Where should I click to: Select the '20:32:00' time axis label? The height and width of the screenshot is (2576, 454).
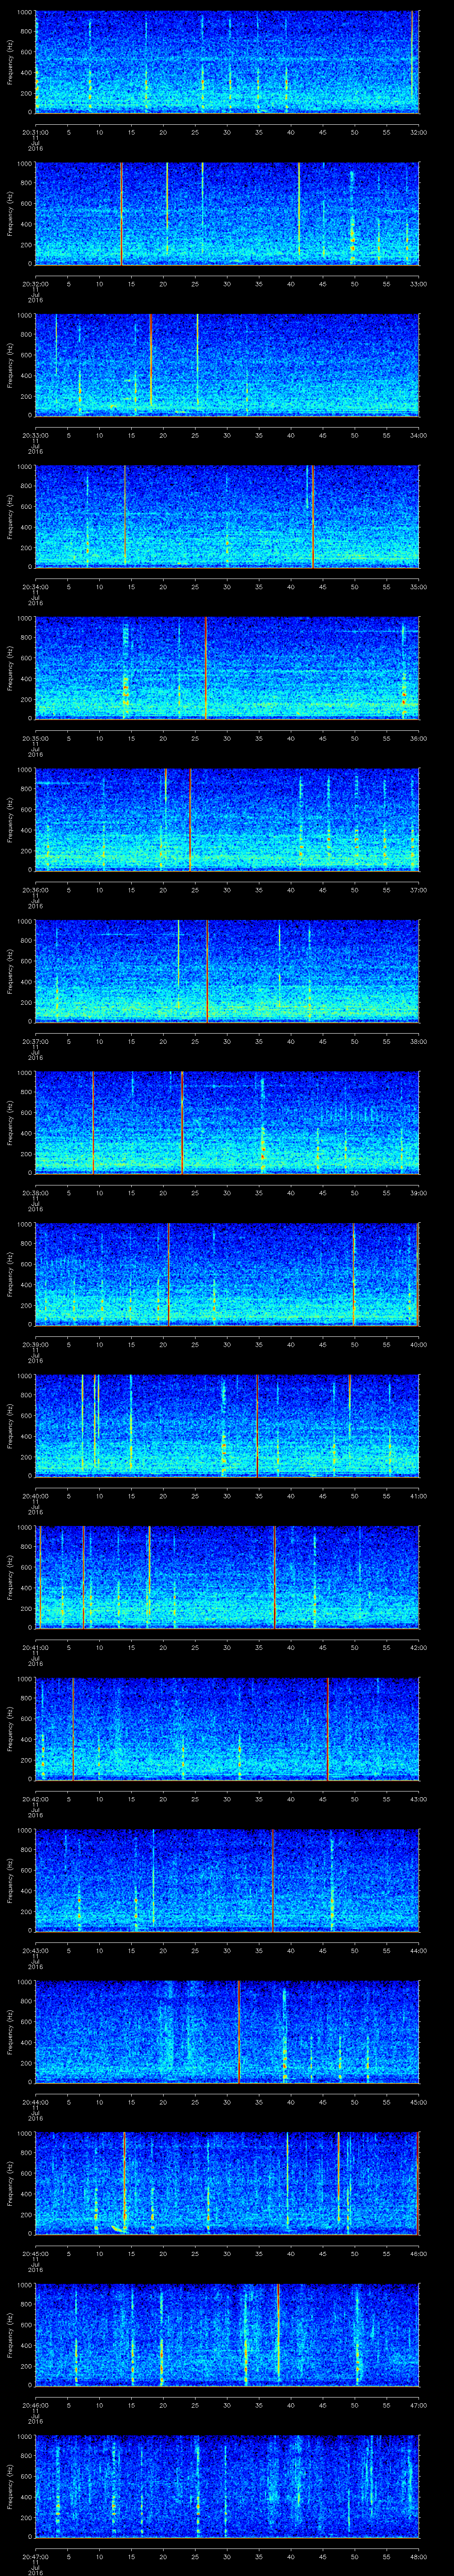click(35, 284)
